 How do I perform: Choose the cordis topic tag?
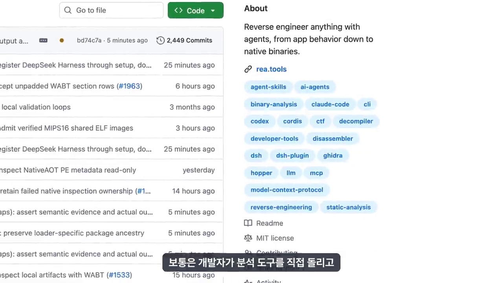click(x=293, y=121)
